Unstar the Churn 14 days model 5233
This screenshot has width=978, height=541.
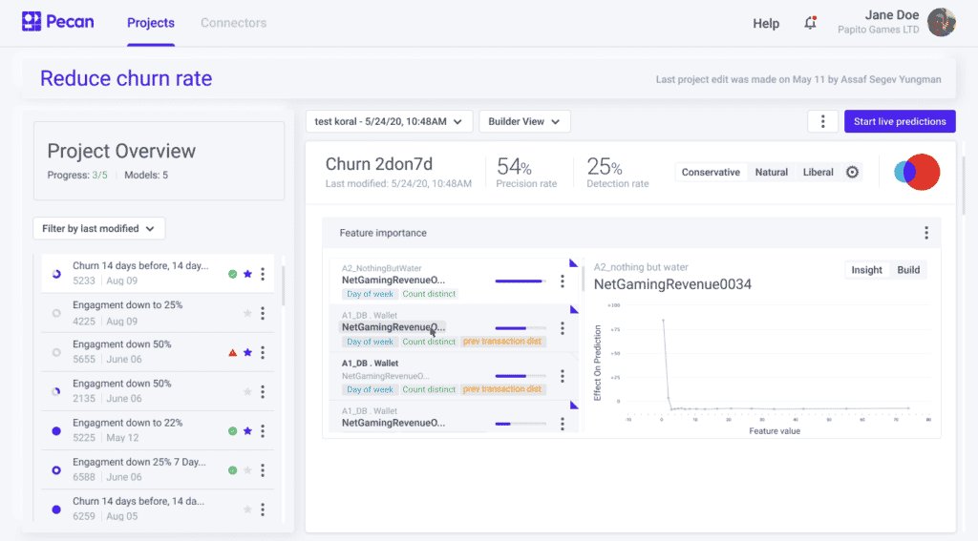pyautogui.click(x=247, y=274)
